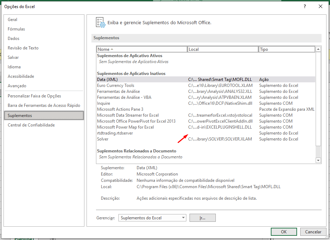The width and height of the screenshot is (330, 240).
Task: Click the full MOFL.DLL location path
Action: [x=208, y=187]
